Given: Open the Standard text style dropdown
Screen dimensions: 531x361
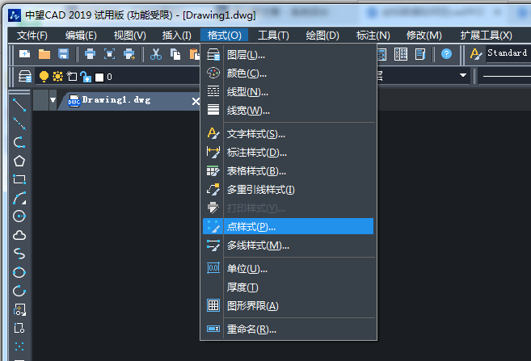Looking at the screenshot, I should 508,53.
